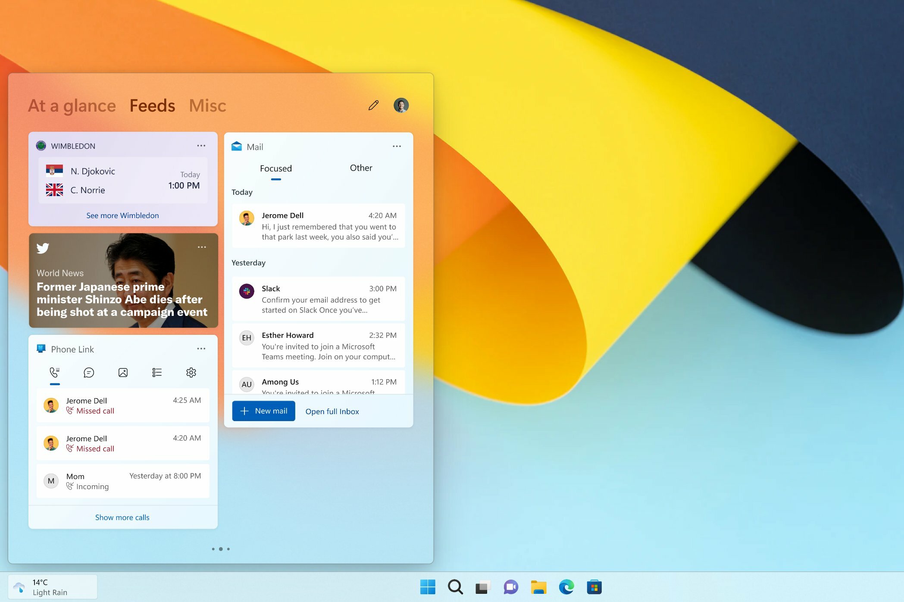904x602 pixels.
Task: Open the Djokovic vs Norrie match card
Action: coord(123,181)
